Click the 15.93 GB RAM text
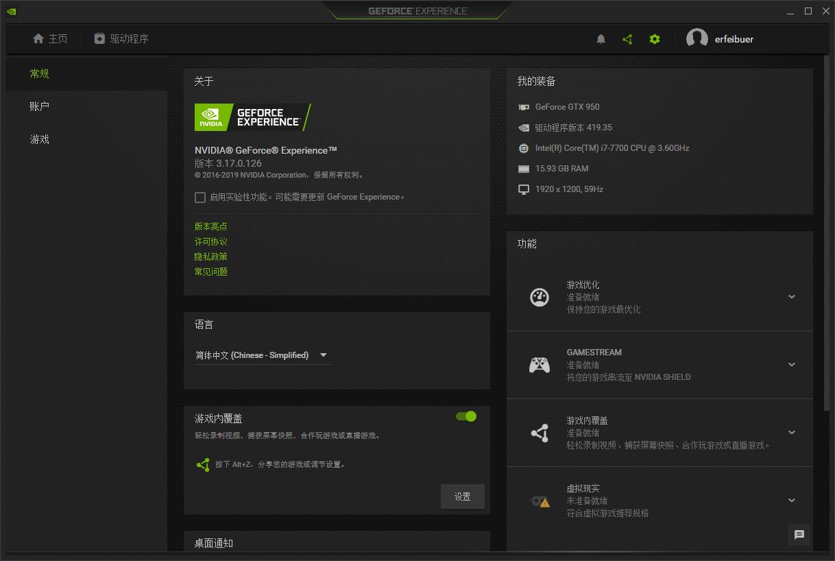The width and height of the screenshot is (835, 561). tap(562, 169)
